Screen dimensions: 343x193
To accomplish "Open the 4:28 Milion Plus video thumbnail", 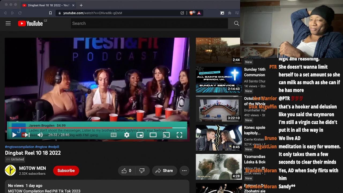I will (219, 167).
